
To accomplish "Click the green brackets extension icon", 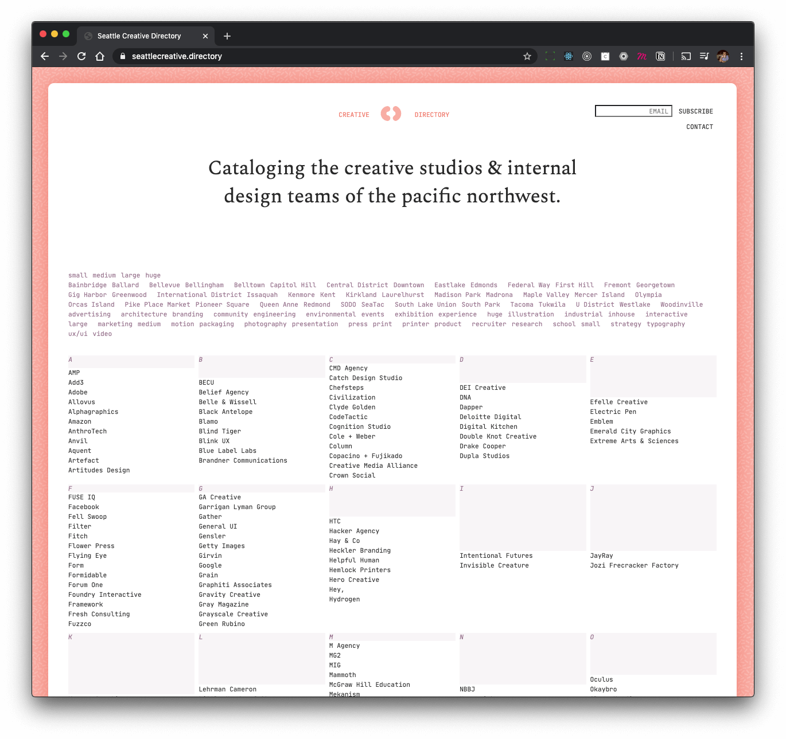I will (x=550, y=56).
